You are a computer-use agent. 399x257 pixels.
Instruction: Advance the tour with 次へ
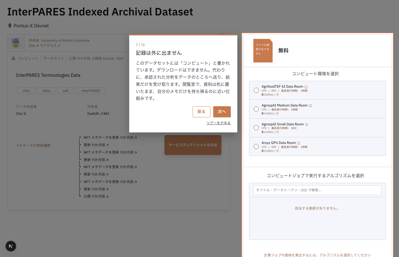pos(222,112)
